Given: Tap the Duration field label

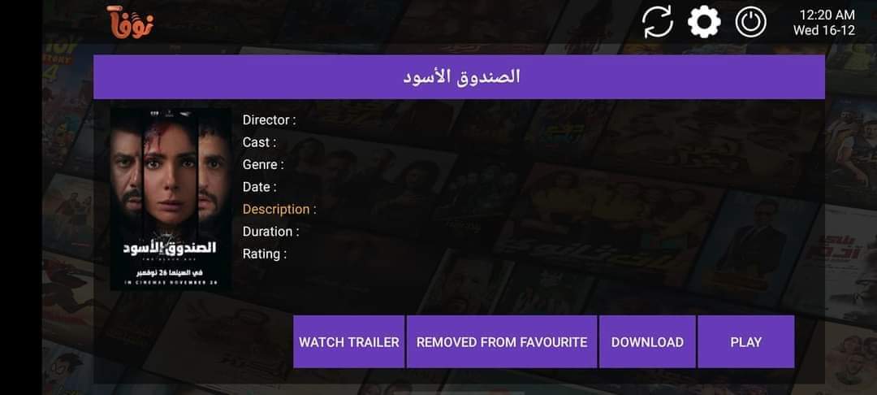Looking at the screenshot, I should tap(270, 232).
